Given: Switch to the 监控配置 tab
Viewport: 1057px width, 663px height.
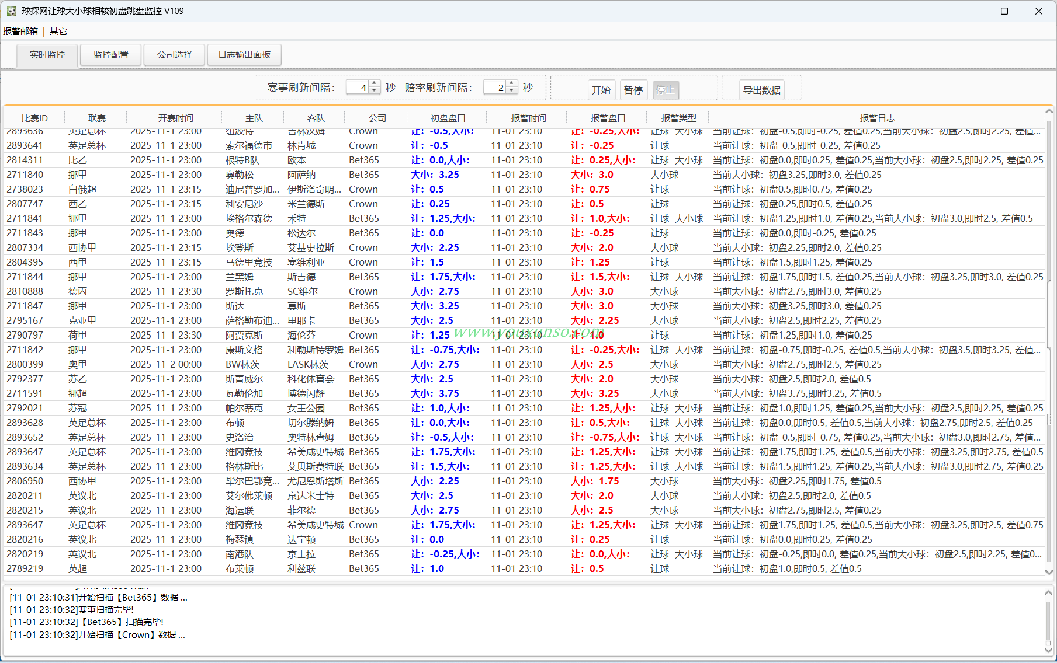Looking at the screenshot, I should pyautogui.click(x=111, y=55).
